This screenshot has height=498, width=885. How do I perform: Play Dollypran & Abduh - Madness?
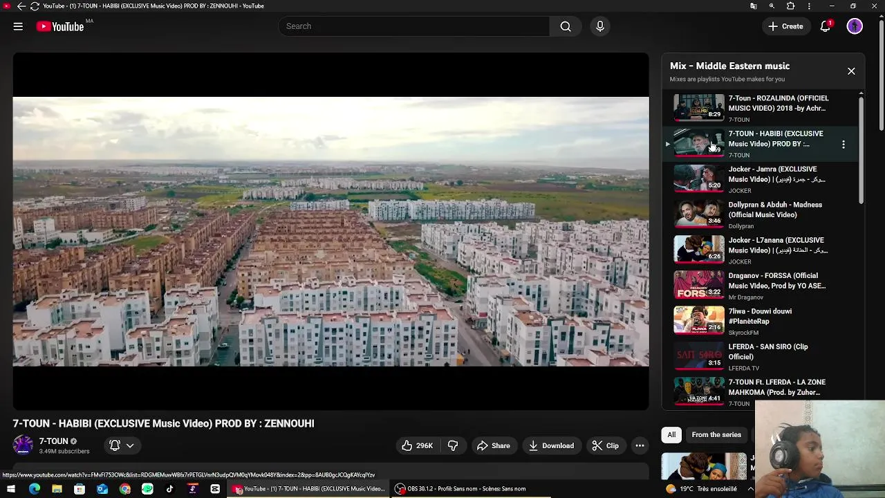click(x=759, y=215)
